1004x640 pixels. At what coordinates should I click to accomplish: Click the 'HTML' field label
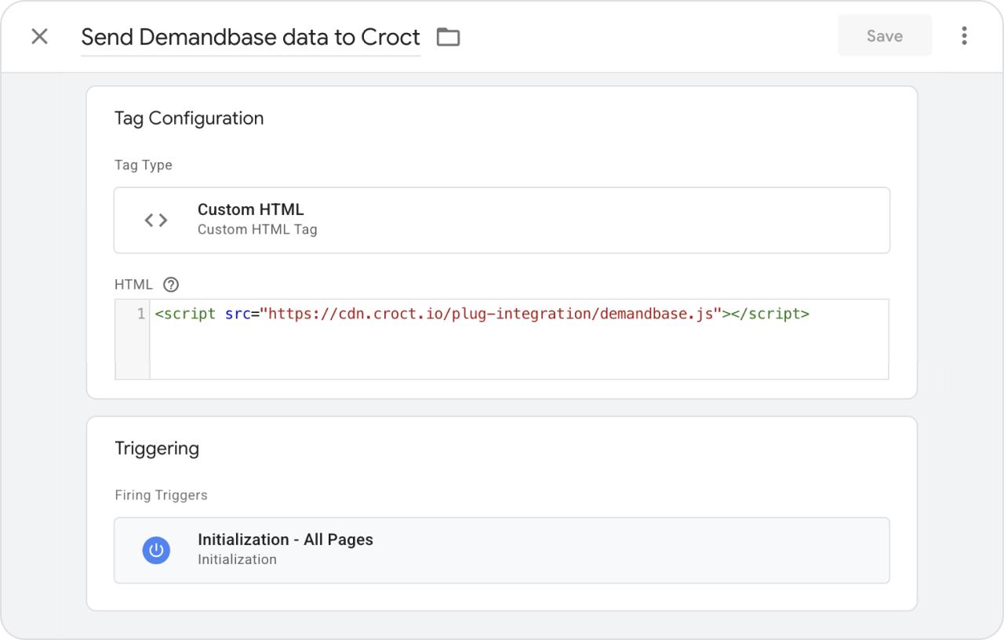[x=133, y=285]
